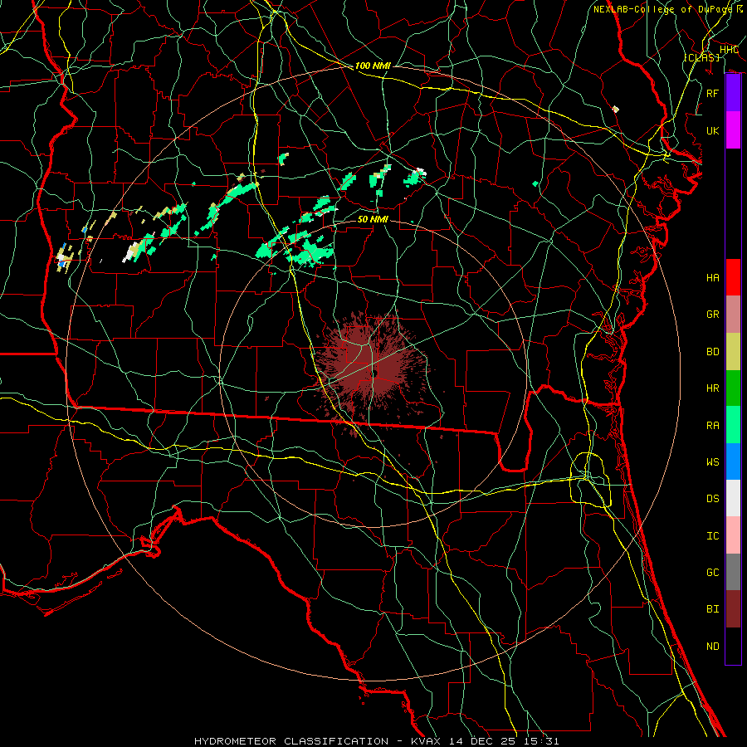747x747 pixels.
Task: Click the IC light pink legend swatch
Action: point(733,535)
